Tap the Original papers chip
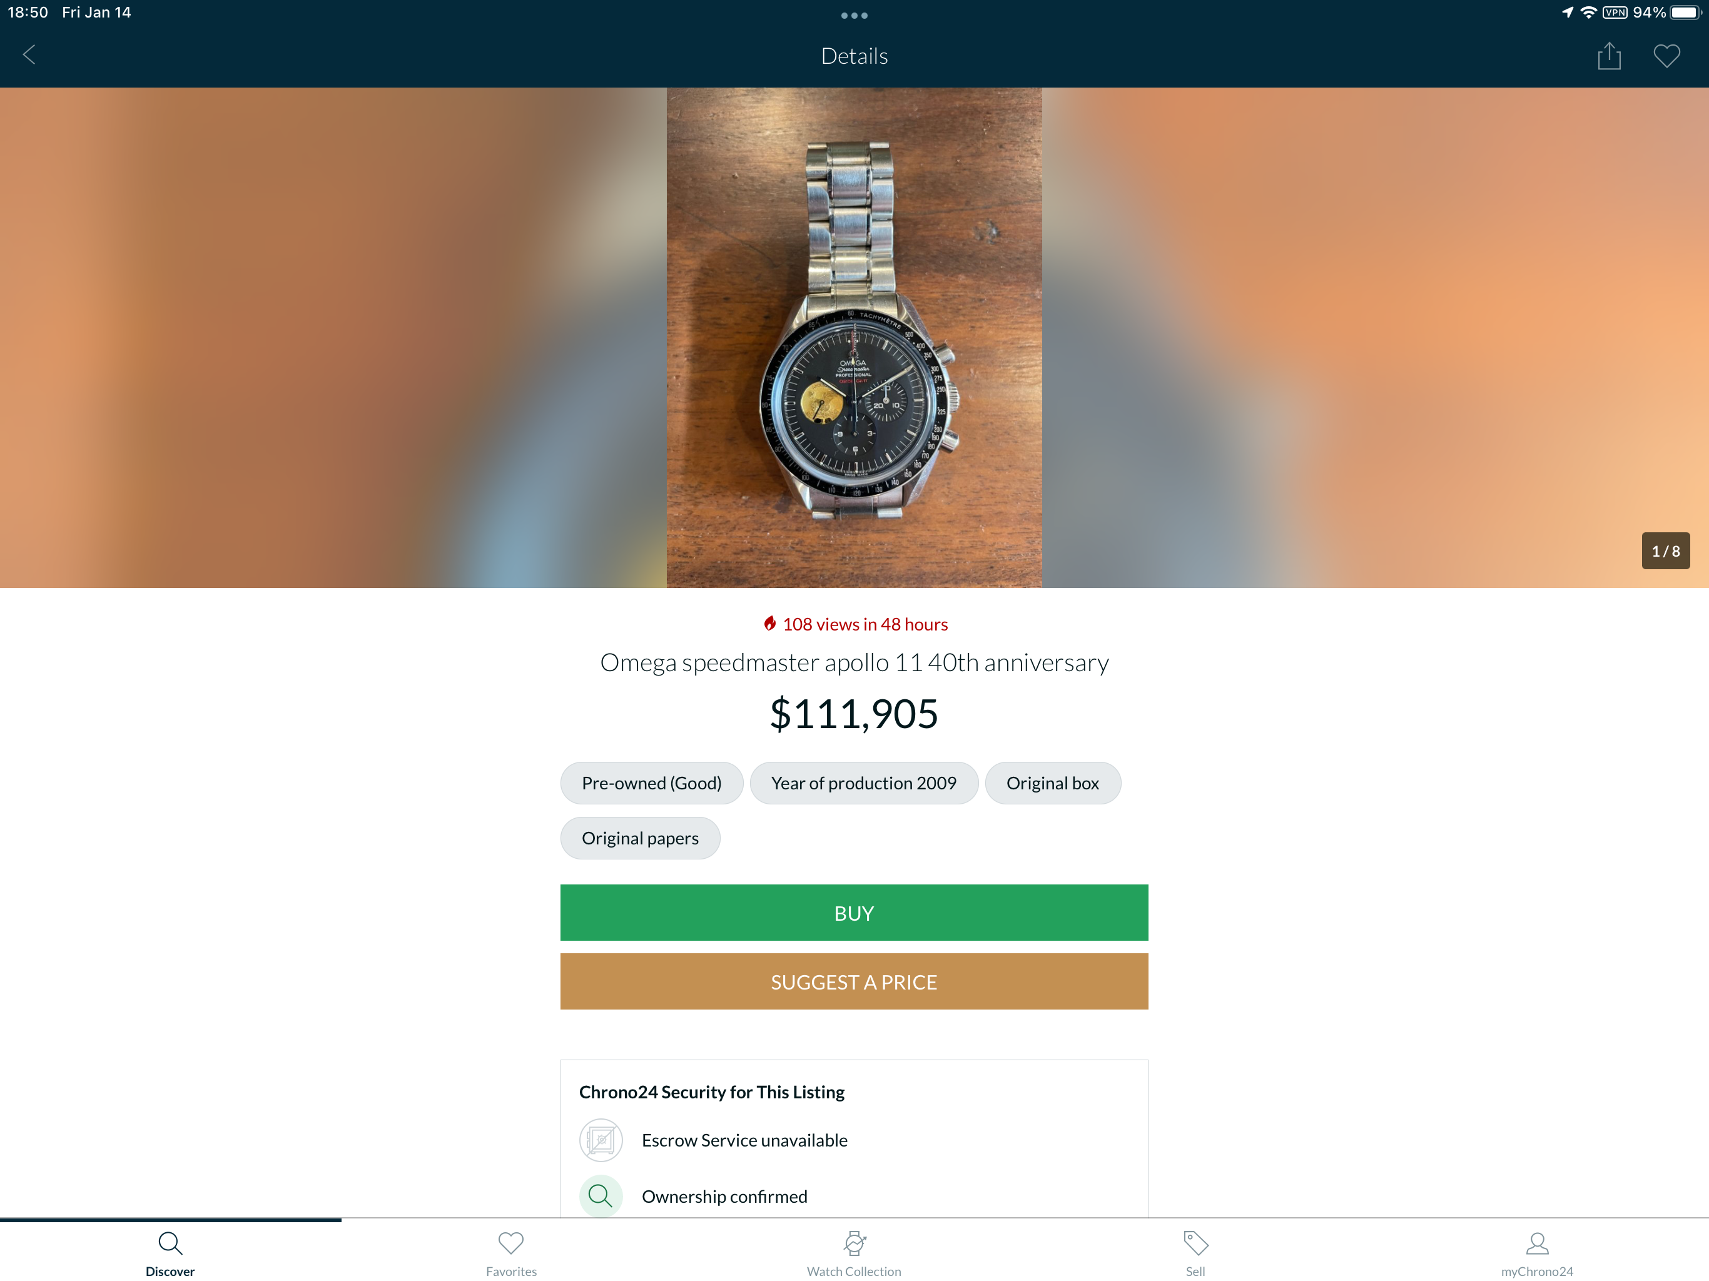The height and width of the screenshot is (1281, 1709). [x=640, y=838]
